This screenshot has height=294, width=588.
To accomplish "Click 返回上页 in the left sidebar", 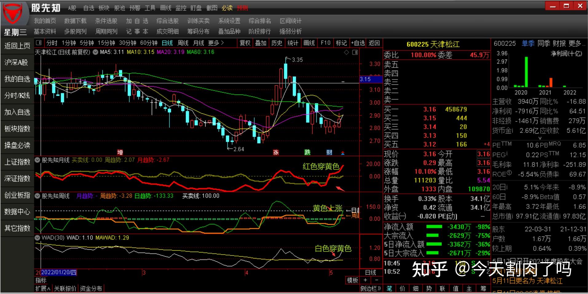I will pyautogui.click(x=17, y=46).
